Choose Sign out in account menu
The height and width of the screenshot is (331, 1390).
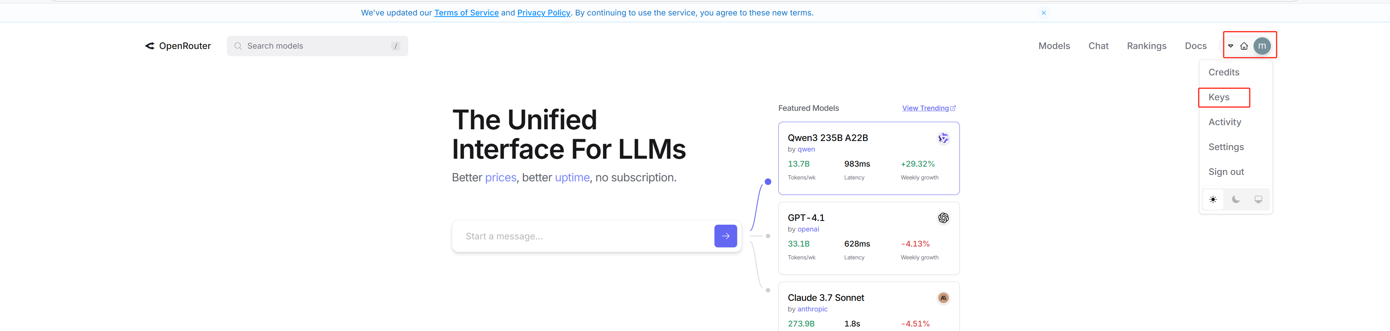[x=1226, y=172]
